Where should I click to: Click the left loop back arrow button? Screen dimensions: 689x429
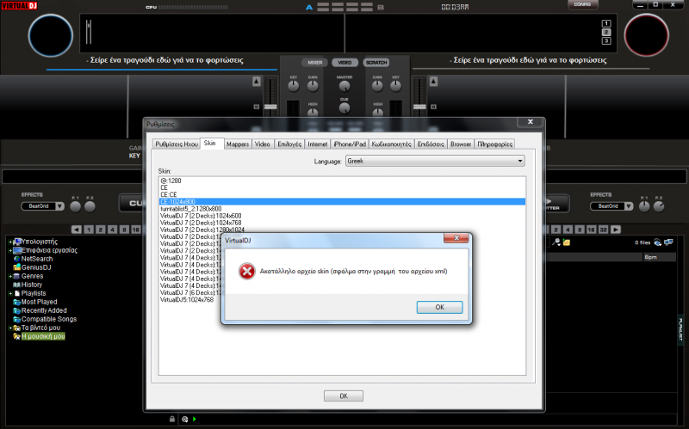[x=77, y=230]
